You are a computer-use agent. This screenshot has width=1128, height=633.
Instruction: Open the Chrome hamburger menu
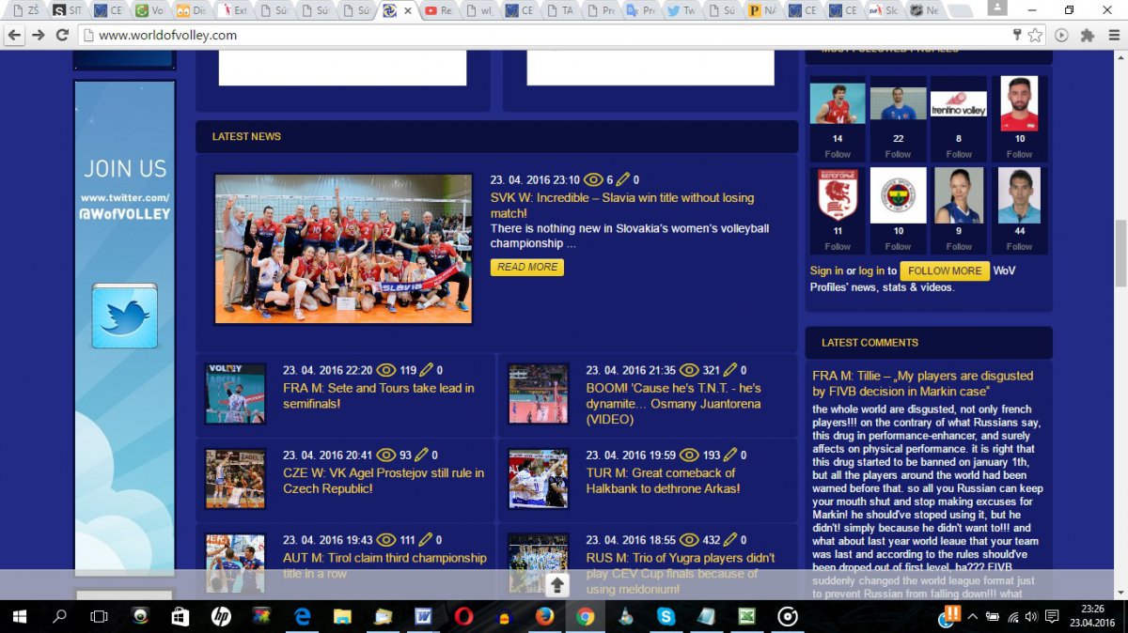point(1113,36)
